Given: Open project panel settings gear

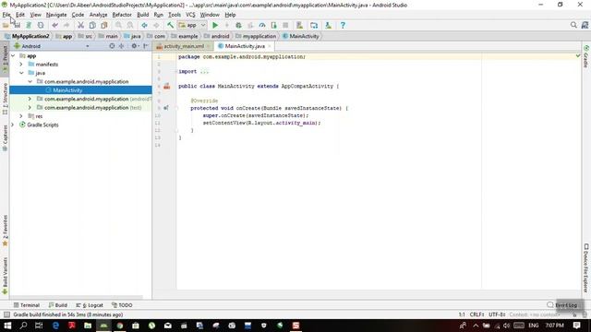Looking at the screenshot, I should [x=134, y=46].
